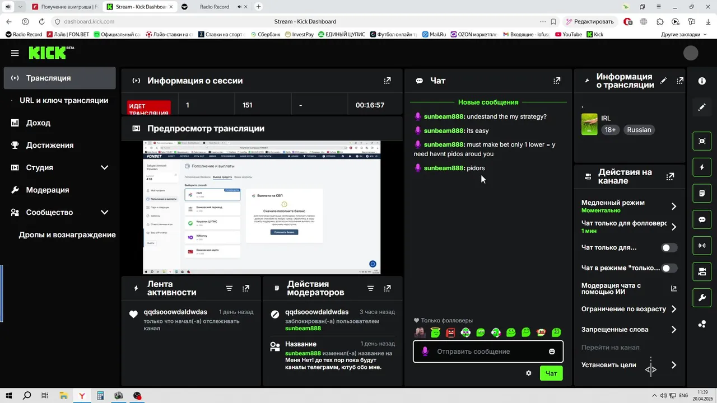Toggle moderator actions document icon in right sidebar
The height and width of the screenshot is (403, 717).
click(702, 194)
